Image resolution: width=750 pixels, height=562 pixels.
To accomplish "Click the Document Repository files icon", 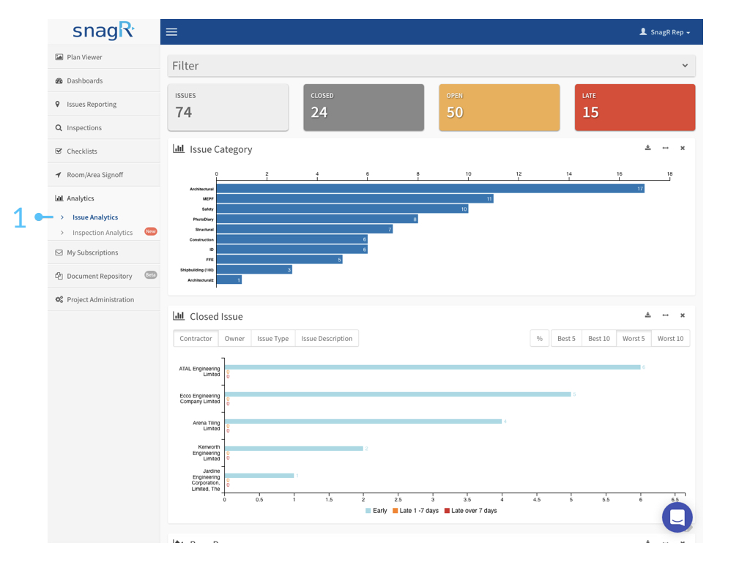I will tap(59, 276).
